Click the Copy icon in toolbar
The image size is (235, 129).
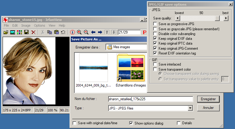coord(50,32)
